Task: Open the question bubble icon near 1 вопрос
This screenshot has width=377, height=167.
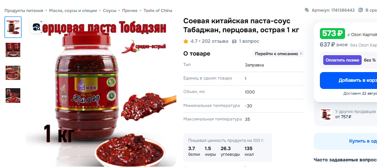Action: click(x=234, y=41)
